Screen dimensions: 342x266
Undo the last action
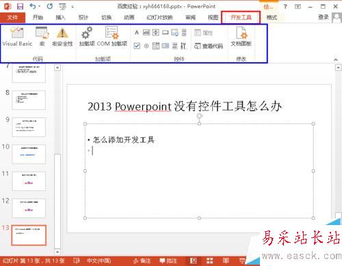(x=33, y=6)
